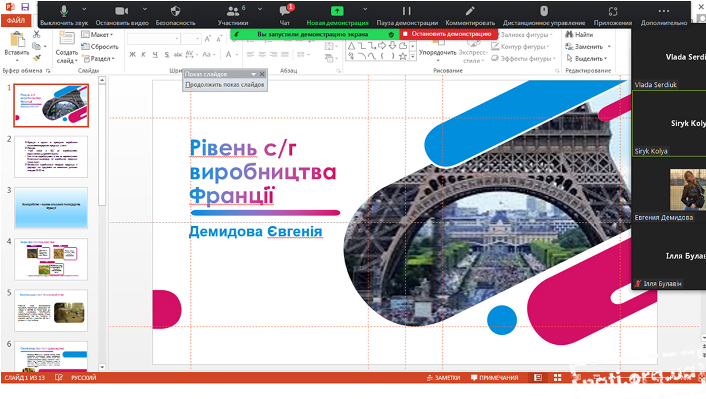Switch to slide sorter grid view
Image resolution: width=706 pixels, height=399 pixels.
pos(557,377)
